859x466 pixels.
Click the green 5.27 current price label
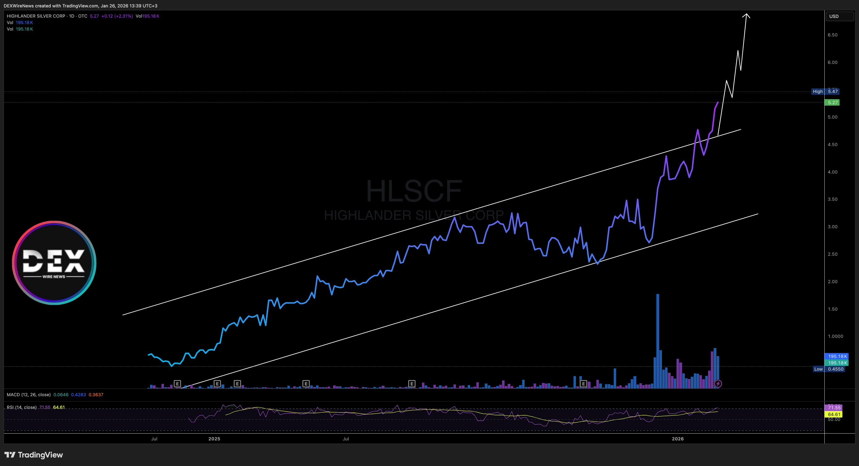[x=832, y=103]
